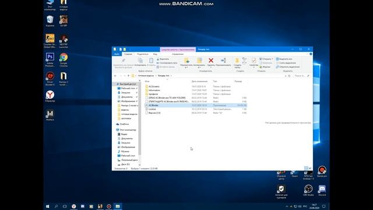Screen dimensions: 373x210
Task: Click Copy path (Скопировать путь) in ribbon
Action: point(167,63)
